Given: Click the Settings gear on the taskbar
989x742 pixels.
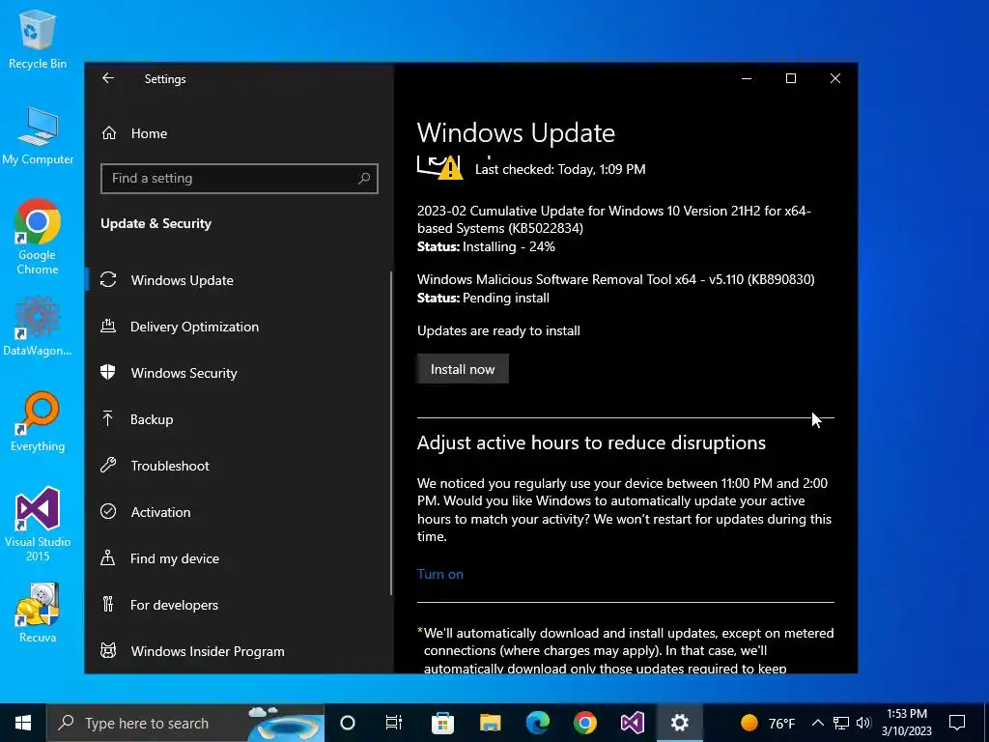Looking at the screenshot, I should (x=679, y=723).
